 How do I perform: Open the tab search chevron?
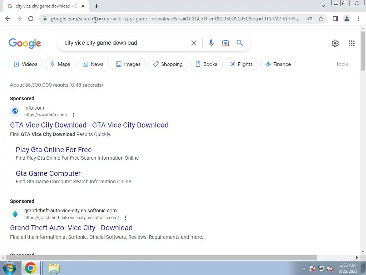coord(323,6)
